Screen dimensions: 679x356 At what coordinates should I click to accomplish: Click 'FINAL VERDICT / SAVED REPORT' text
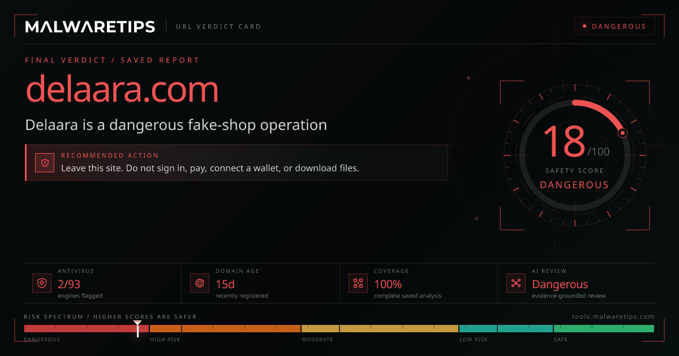(112, 60)
